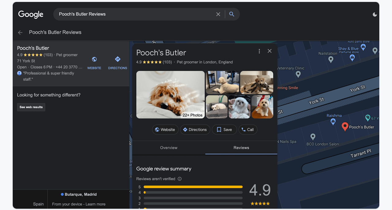Click the sidebar review snippet avatar icon

point(19,73)
